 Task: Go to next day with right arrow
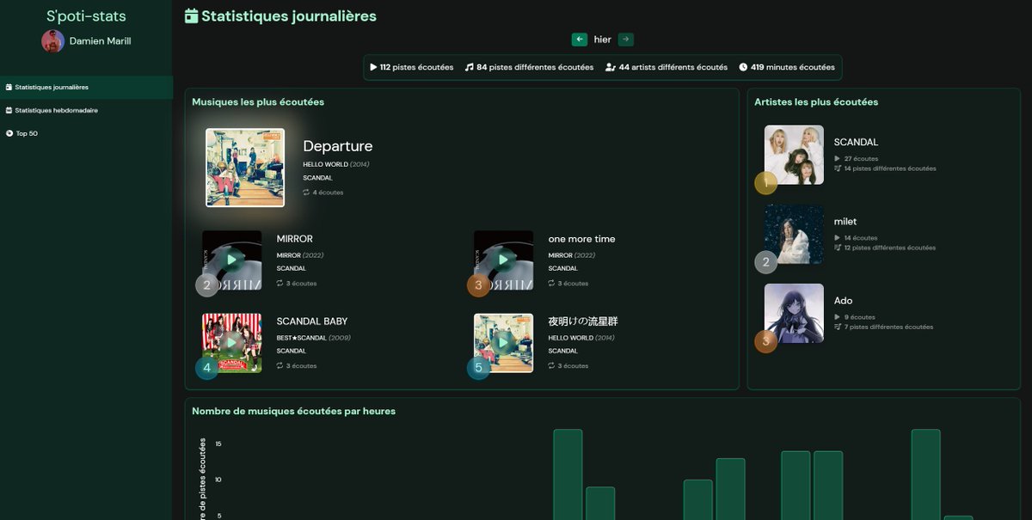click(626, 40)
